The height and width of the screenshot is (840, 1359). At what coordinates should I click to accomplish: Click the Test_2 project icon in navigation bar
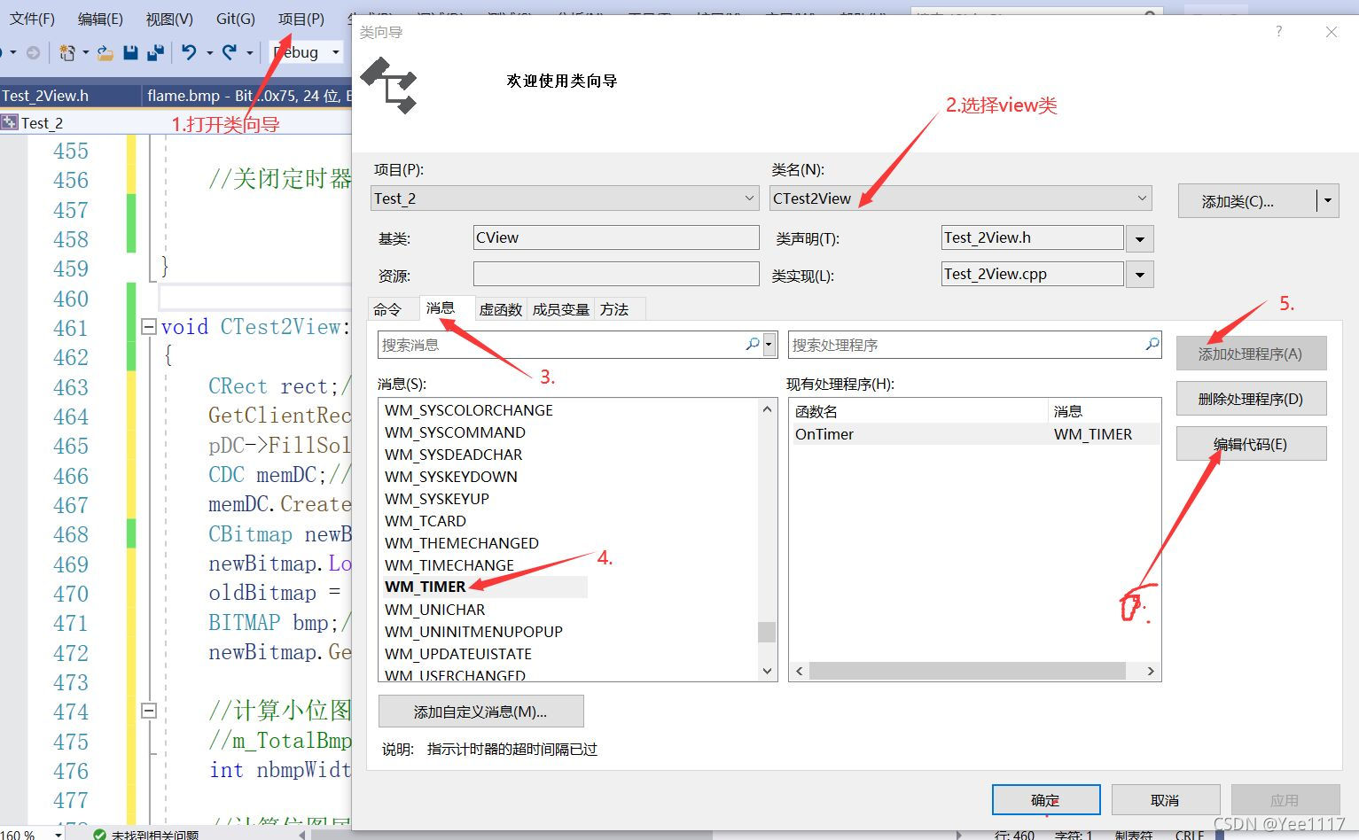10,122
